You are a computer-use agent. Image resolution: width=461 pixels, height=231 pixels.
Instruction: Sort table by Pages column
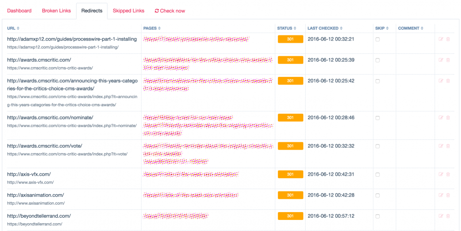point(152,28)
